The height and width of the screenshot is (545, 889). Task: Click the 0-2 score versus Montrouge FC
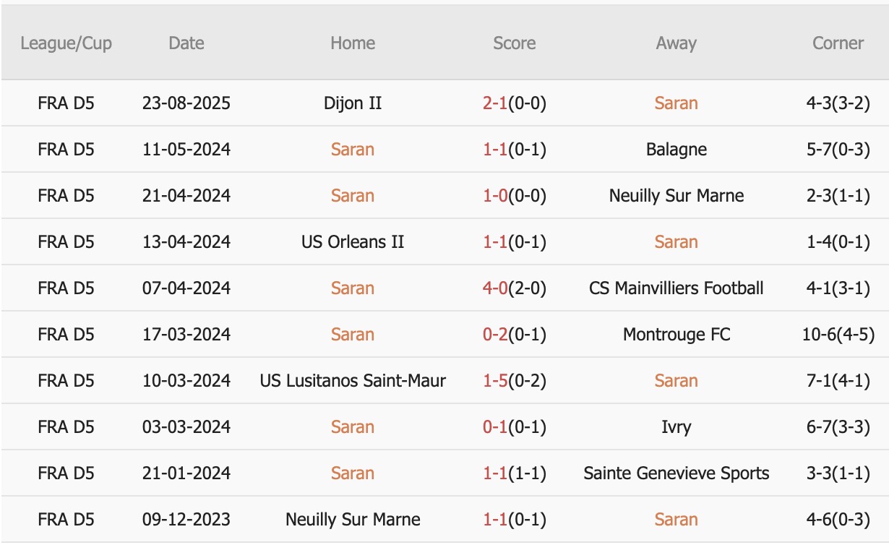[x=495, y=335]
